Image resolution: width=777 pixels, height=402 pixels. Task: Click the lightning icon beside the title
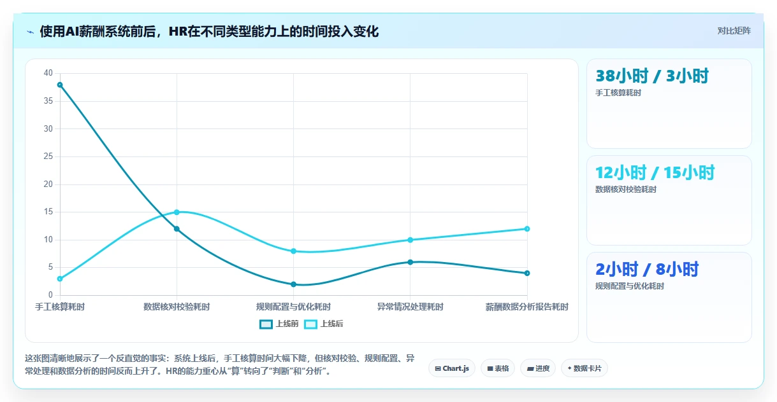pyautogui.click(x=30, y=31)
